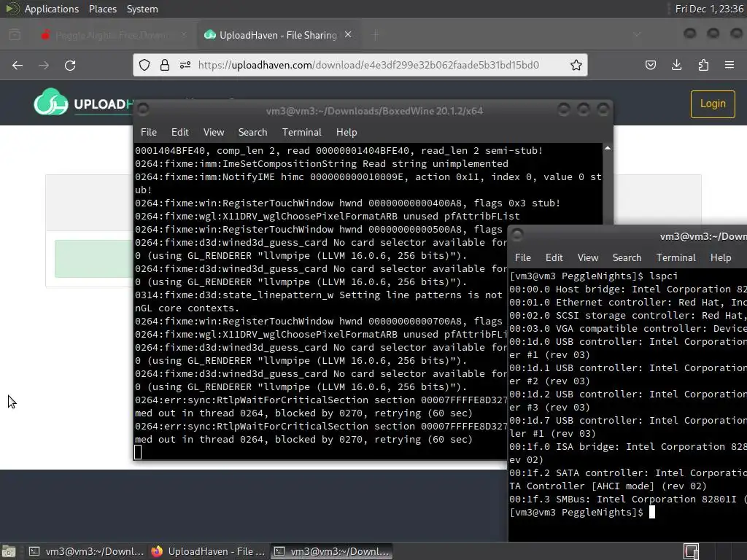Switch to last vm3@vm3 terminal in taskbar

click(332, 551)
